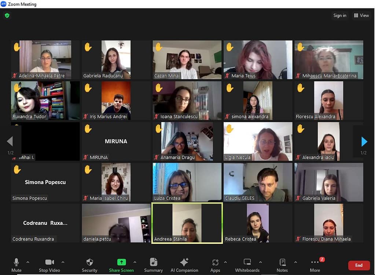Select Adelina-Mihaela Petre video tile

pyautogui.click(x=45, y=59)
